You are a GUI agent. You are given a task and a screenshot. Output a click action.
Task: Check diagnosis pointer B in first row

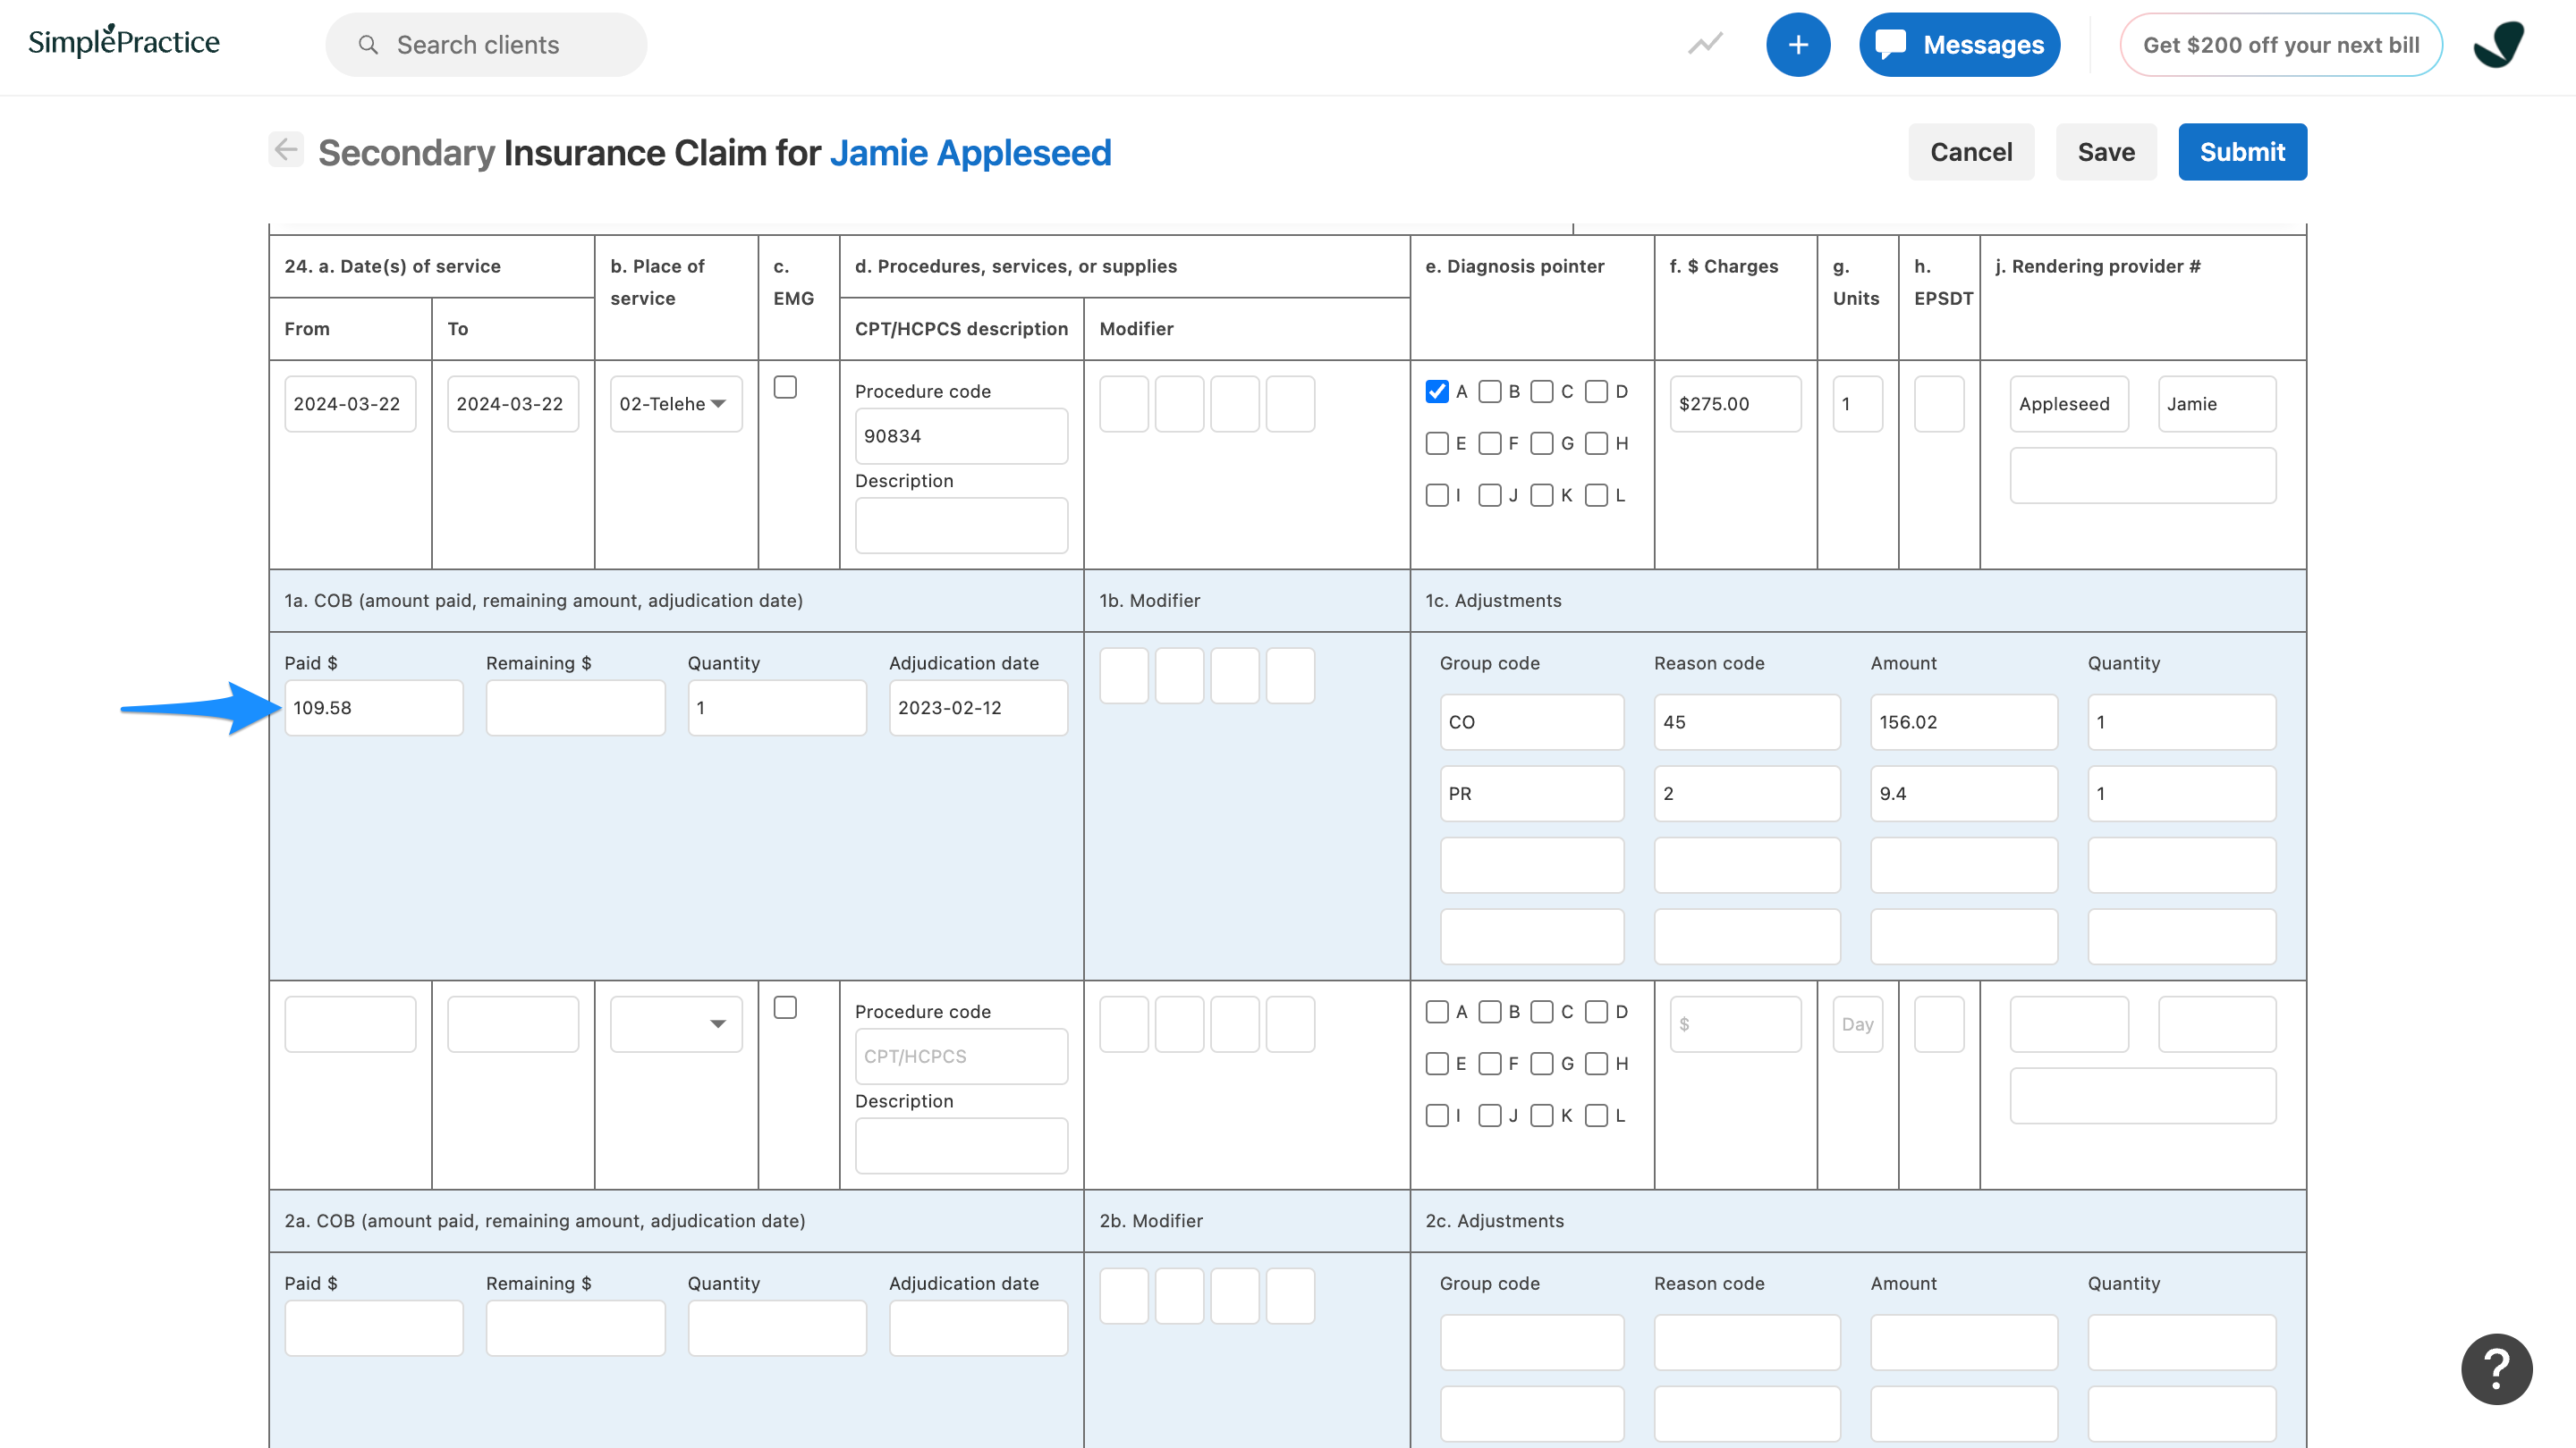[x=1490, y=391]
